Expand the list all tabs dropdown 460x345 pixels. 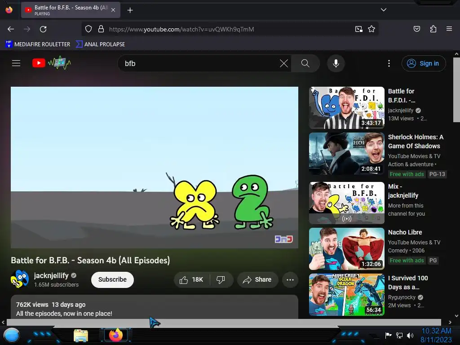point(384,10)
